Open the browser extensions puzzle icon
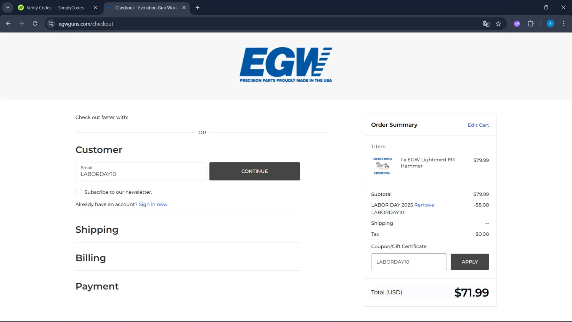This screenshot has height=322, width=572. coord(530,24)
